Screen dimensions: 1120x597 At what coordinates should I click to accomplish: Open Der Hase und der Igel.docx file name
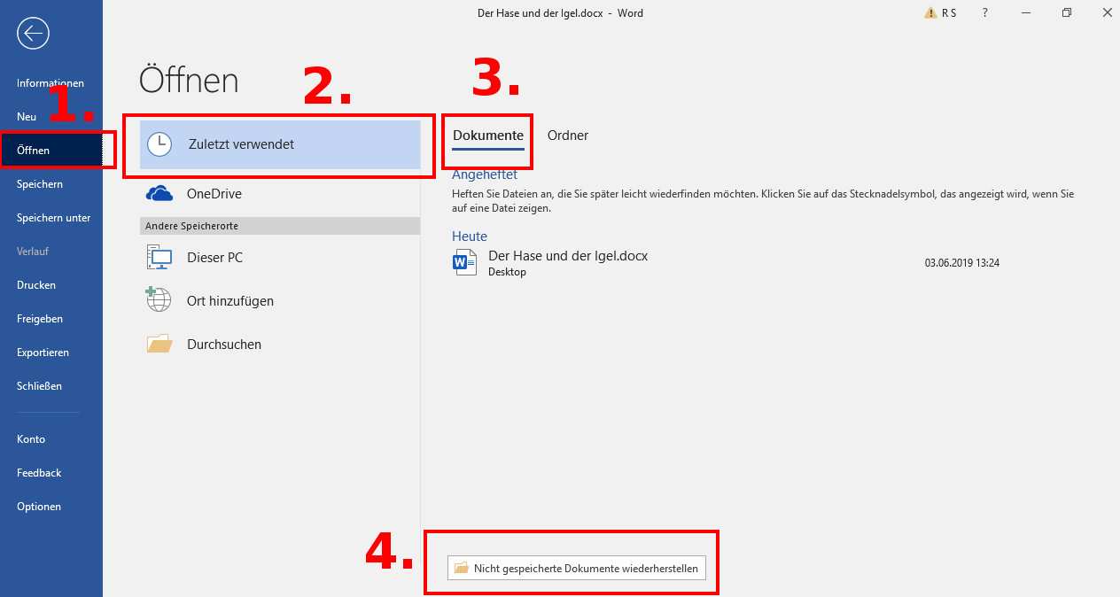(568, 256)
